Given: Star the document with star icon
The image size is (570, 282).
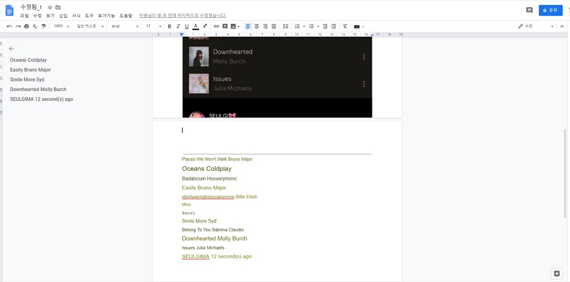Looking at the screenshot, I should click(50, 7).
